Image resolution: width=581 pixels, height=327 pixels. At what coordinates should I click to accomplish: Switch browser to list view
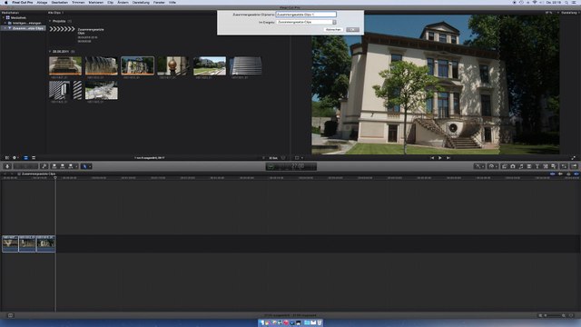[x=34, y=158]
